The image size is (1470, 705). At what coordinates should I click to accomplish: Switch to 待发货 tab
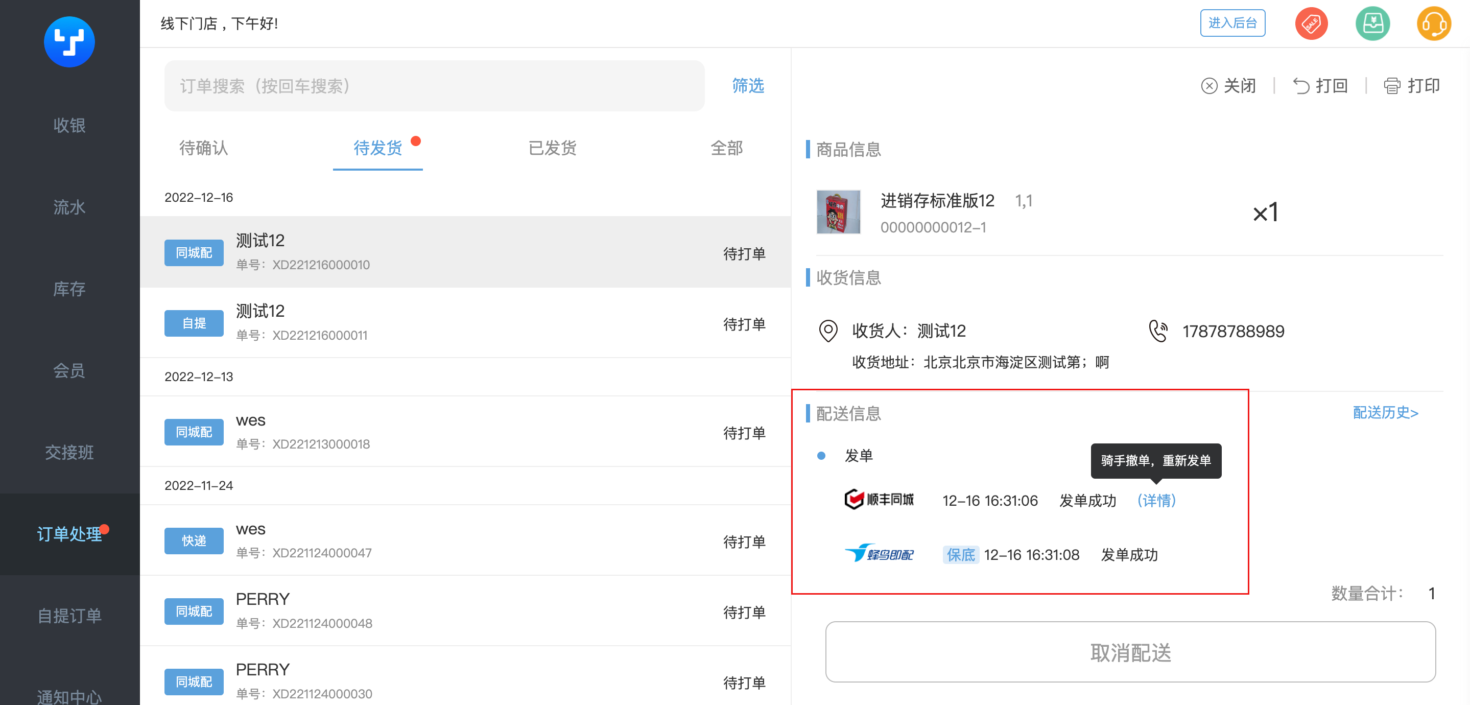tap(378, 148)
